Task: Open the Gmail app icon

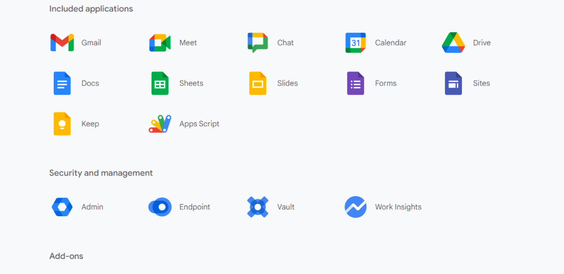Action: click(61, 42)
